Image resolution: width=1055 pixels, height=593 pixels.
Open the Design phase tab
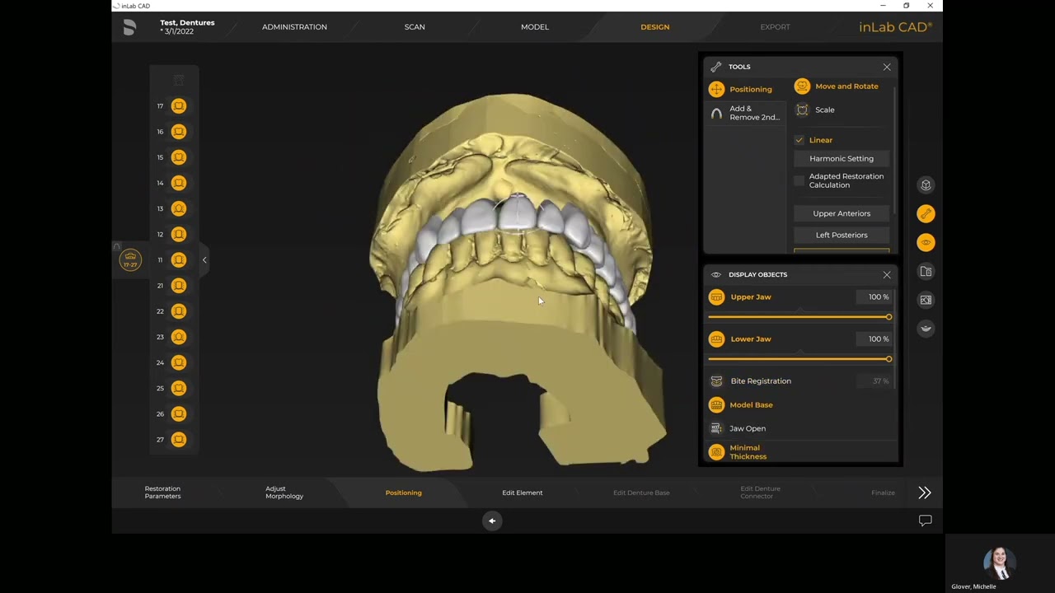(655, 27)
